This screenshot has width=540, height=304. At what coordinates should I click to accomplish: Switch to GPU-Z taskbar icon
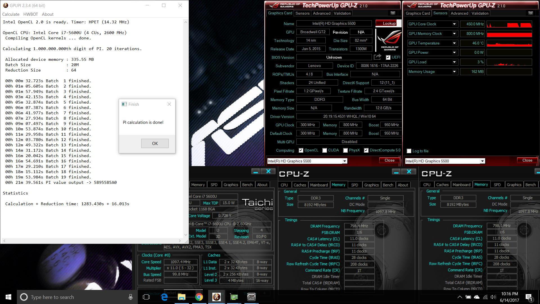pos(234,297)
